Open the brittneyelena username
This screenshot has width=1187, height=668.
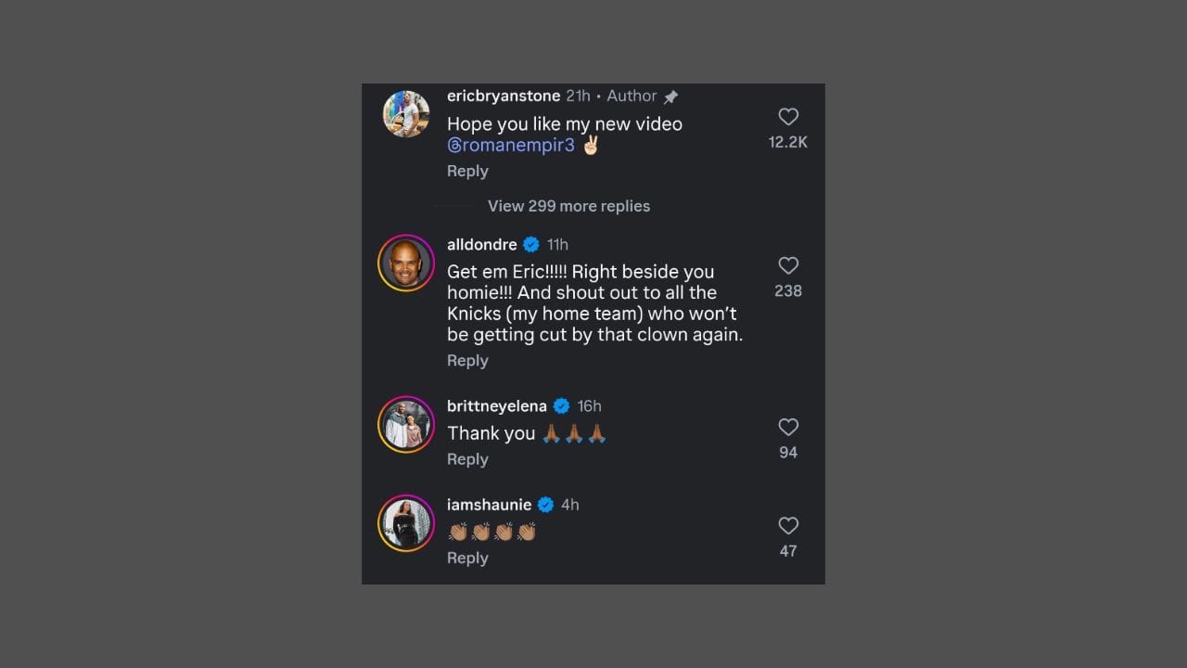(497, 405)
